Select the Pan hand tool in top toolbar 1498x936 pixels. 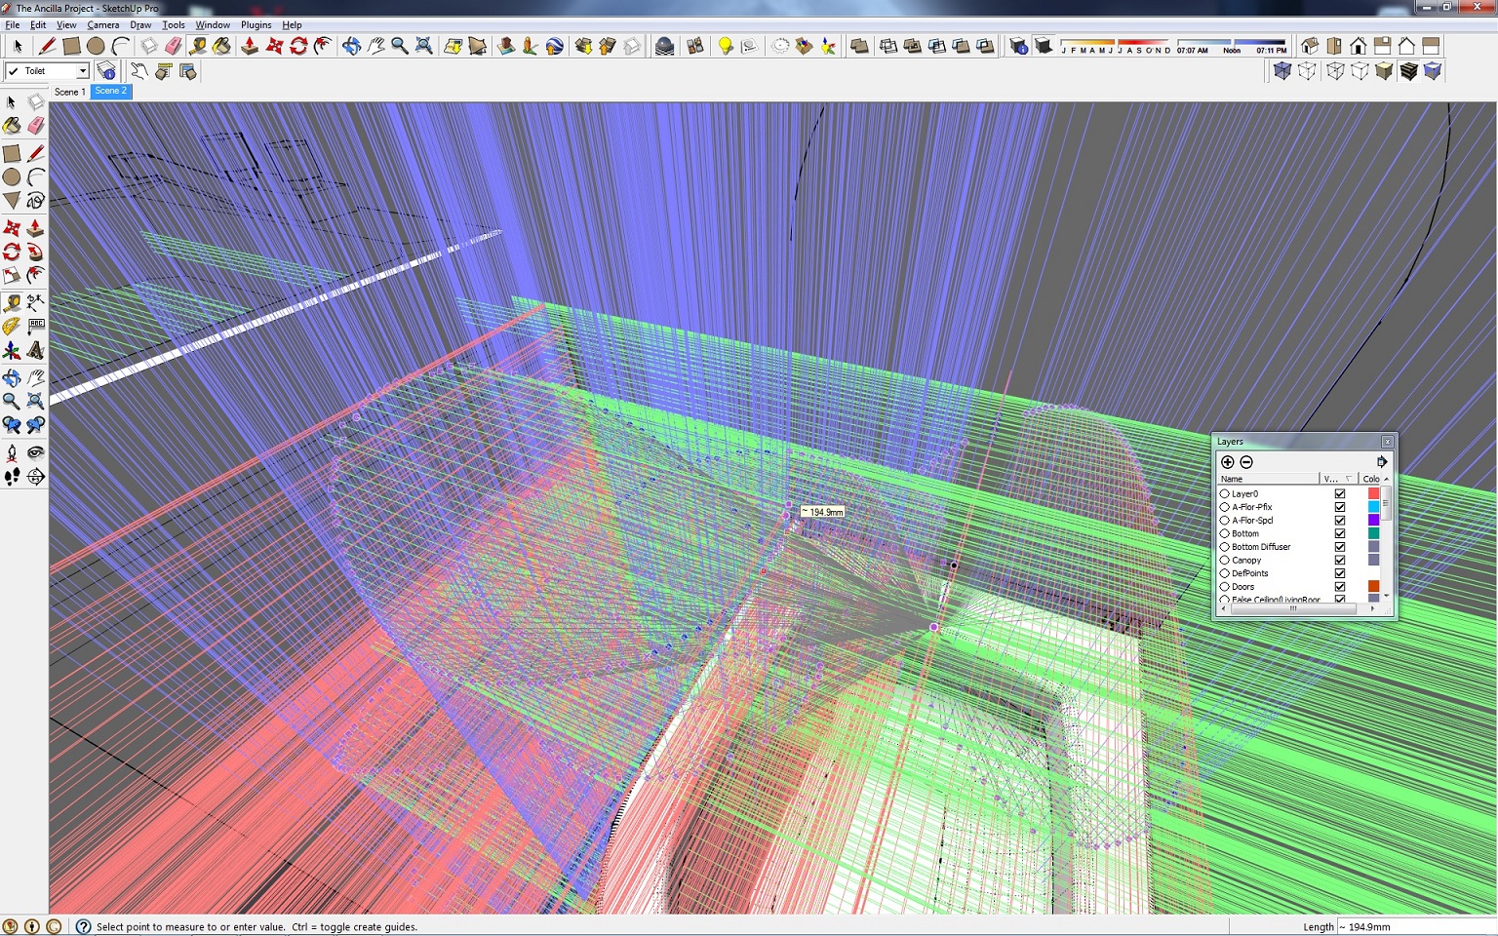coord(375,46)
